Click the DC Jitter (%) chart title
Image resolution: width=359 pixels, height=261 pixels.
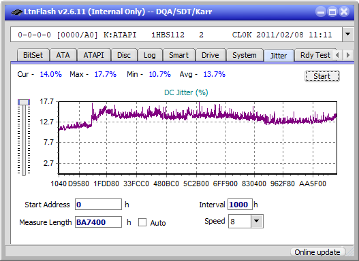(186, 92)
